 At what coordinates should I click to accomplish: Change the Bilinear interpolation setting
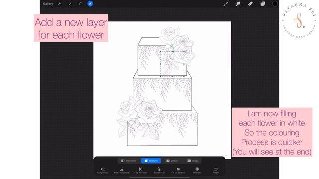197,170
